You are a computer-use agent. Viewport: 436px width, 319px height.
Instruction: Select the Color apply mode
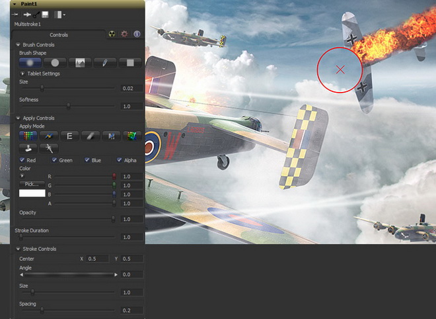coord(28,136)
